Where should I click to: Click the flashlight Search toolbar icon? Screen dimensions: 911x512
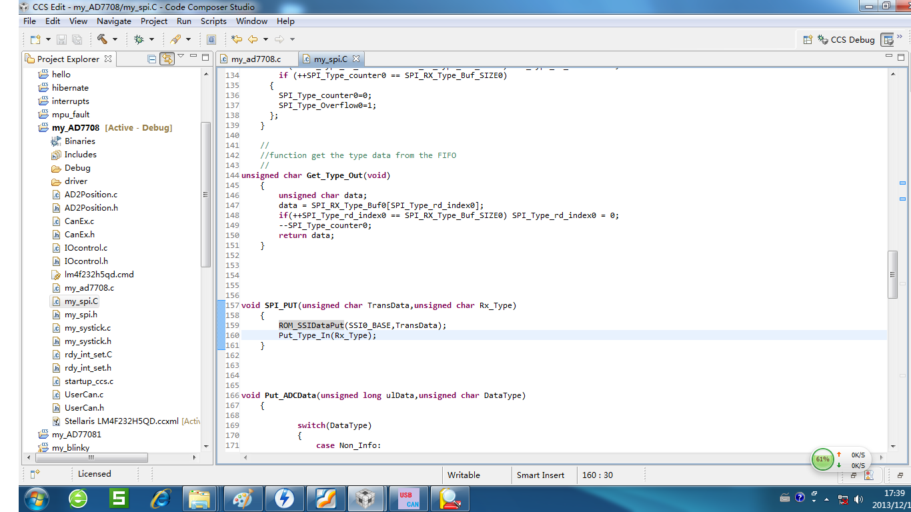click(x=175, y=39)
